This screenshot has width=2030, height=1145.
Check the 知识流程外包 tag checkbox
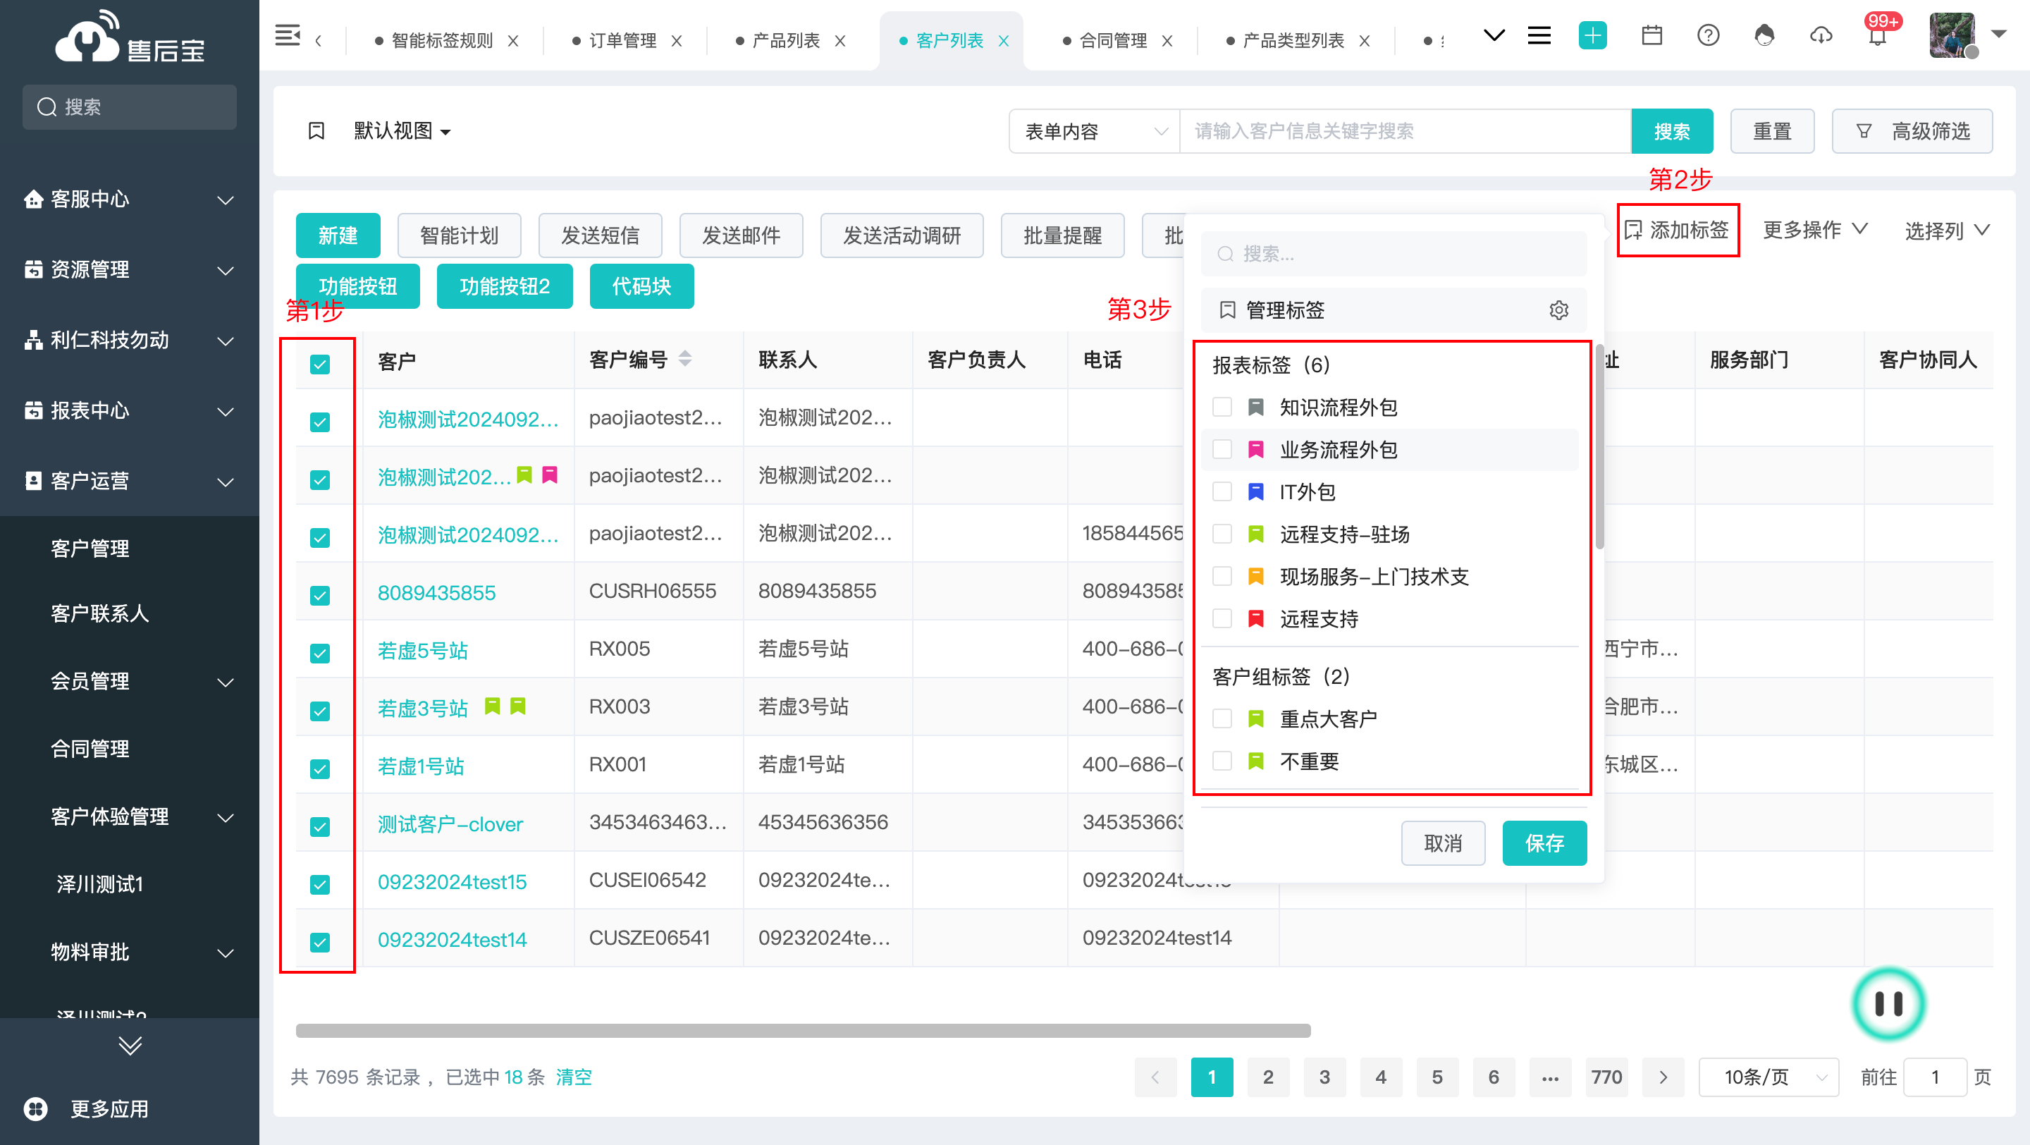(1222, 407)
